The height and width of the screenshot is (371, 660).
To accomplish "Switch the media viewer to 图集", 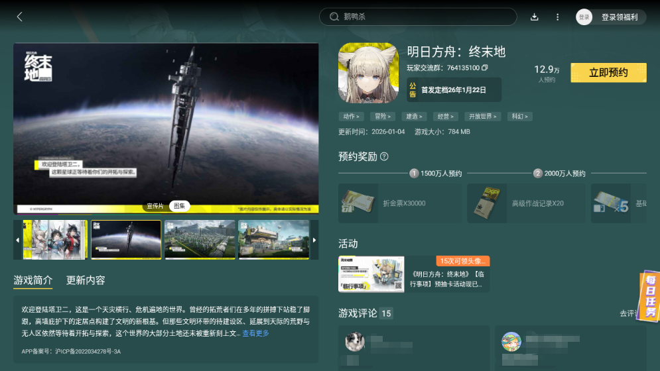I will 178,206.
